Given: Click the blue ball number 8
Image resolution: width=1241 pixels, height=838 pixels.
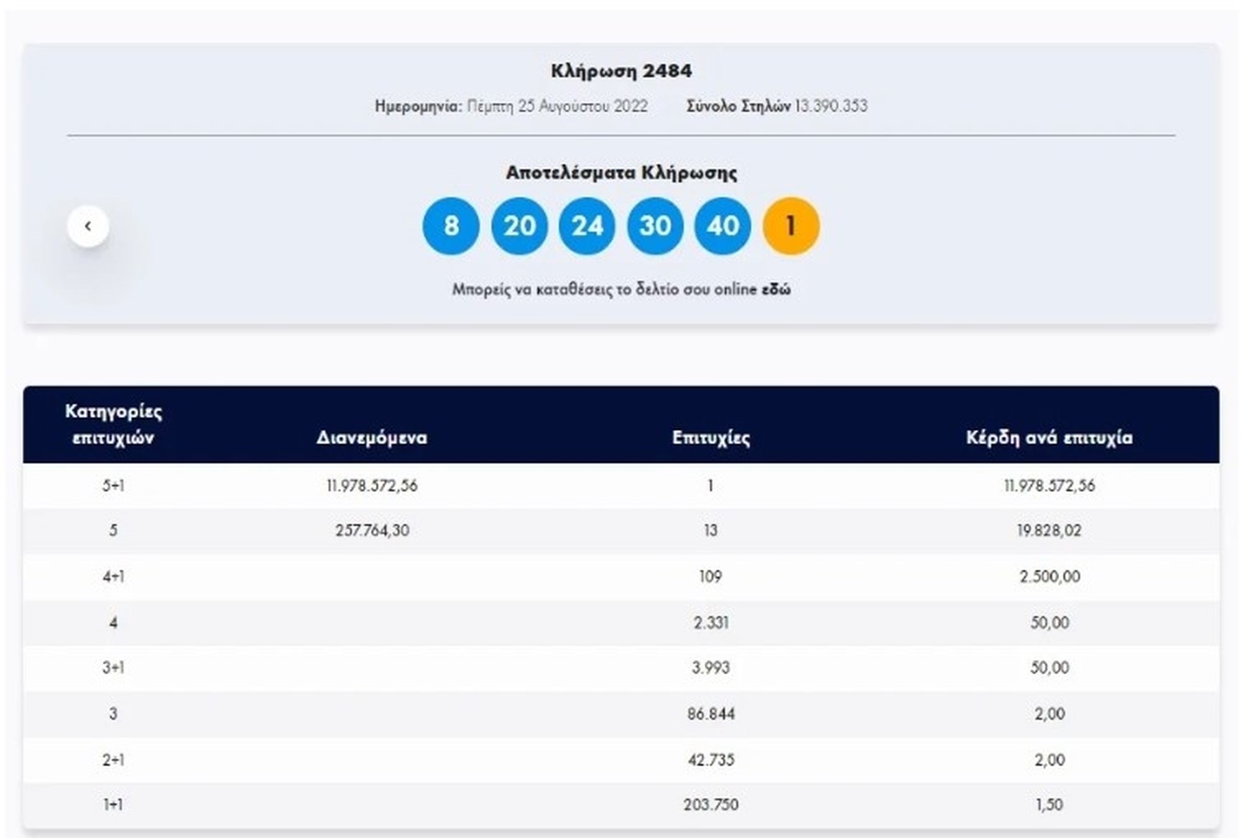Looking at the screenshot, I should (451, 226).
